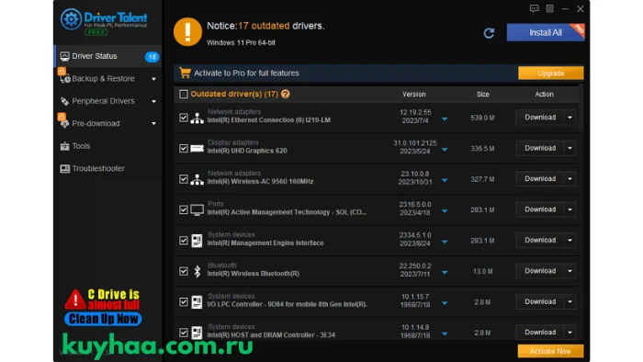Click the Version column header
The height and width of the screenshot is (362, 643).
pos(413,95)
